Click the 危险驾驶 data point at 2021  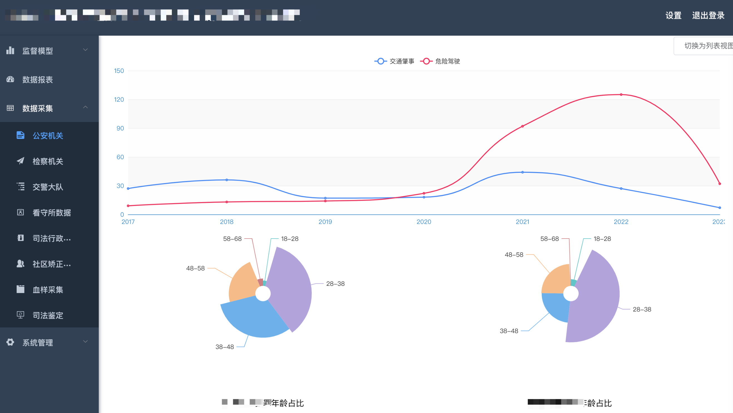click(522, 126)
